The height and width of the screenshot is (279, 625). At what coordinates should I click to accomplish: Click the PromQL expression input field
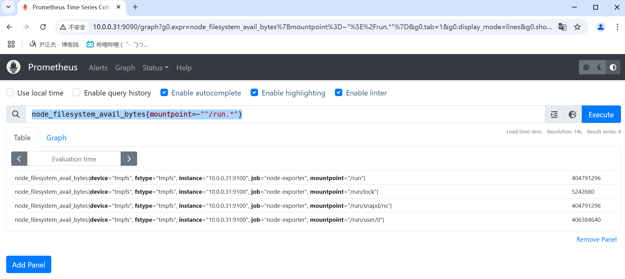[285, 114]
